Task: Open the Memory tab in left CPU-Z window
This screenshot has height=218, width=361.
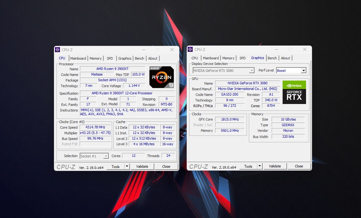Action: tap(96, 58)
